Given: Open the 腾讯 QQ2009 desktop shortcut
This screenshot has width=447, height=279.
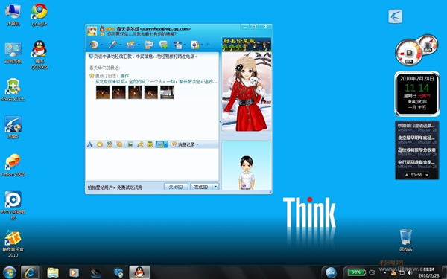Looking at the screenshot, I should point(39,55).
